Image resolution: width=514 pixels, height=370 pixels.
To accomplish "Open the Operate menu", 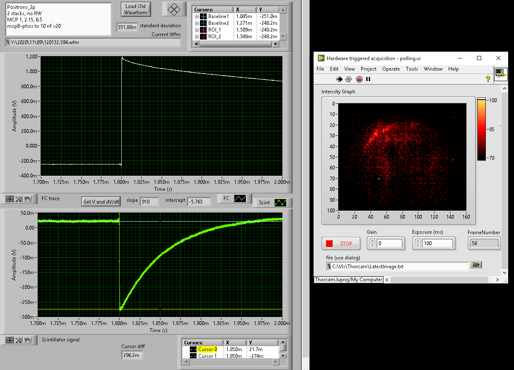I will (391, 69).
